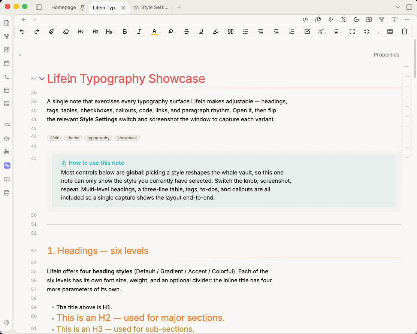This screenshot has height=334, width=417.
Task: Click the showcase tag
Action: click(x=127, y=138)
